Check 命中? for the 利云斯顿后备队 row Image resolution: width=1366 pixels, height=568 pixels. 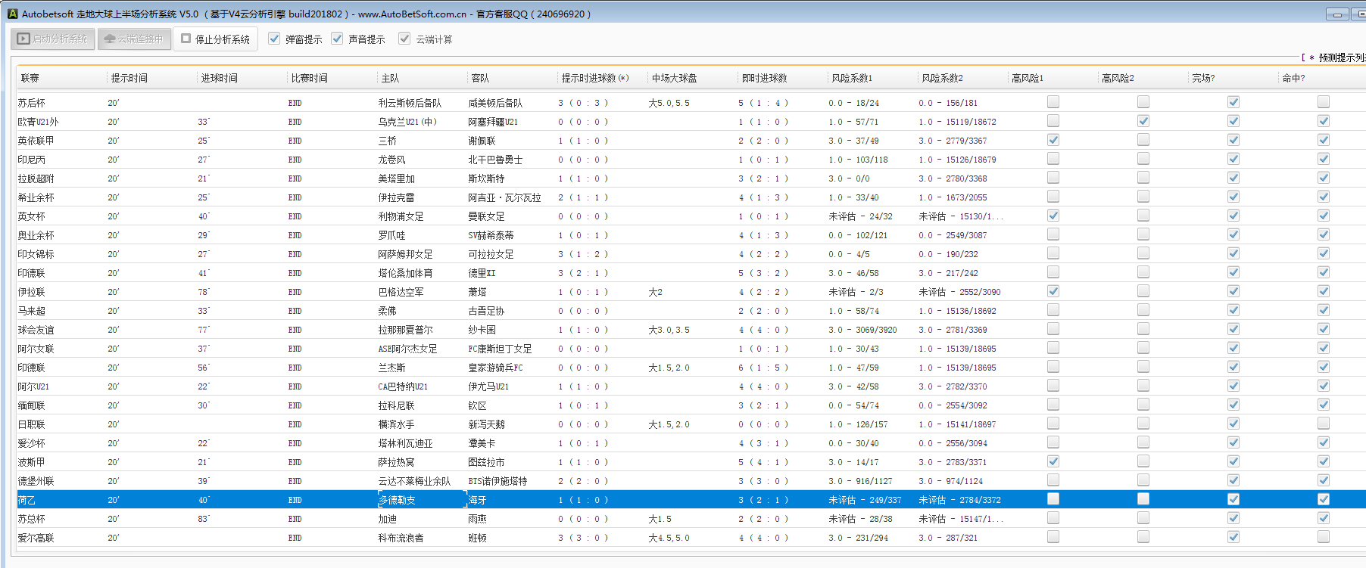[x=1324, y=102]
